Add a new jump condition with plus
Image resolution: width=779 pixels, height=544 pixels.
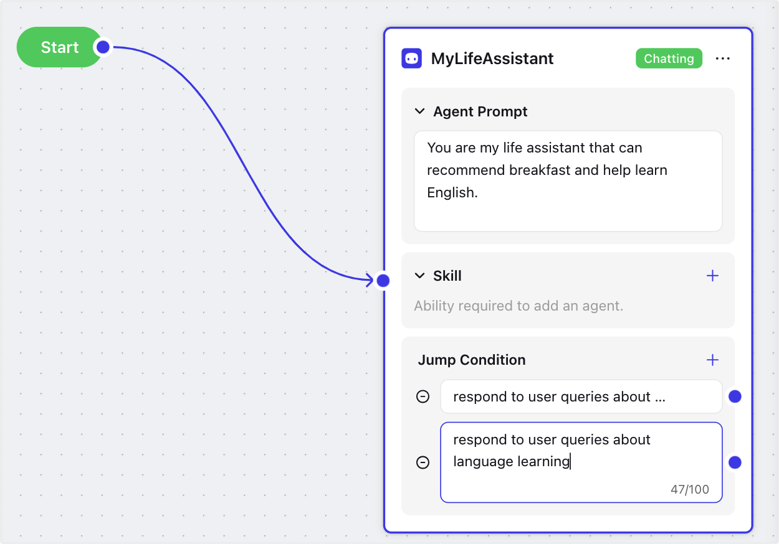click(x=712, y=360)
